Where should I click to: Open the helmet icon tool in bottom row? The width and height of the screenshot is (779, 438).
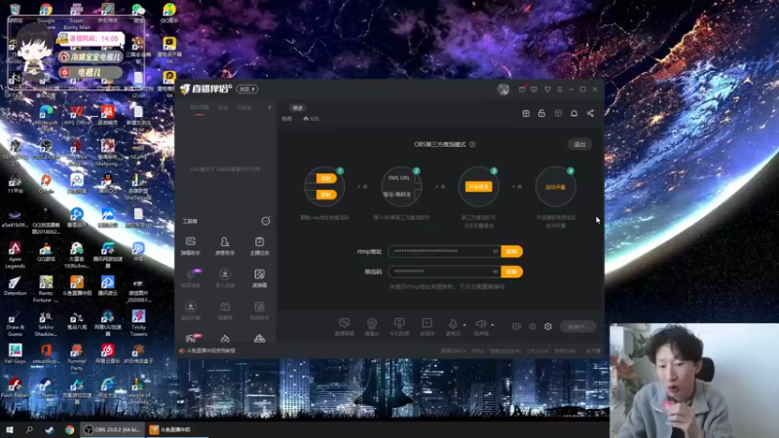point(259,339)
